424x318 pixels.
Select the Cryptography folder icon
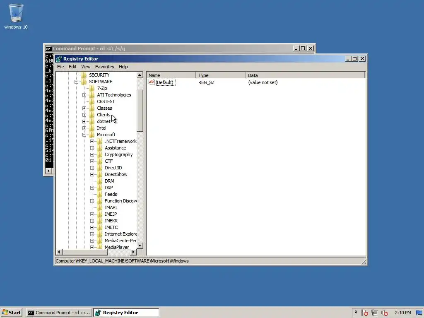coord(100,154)
